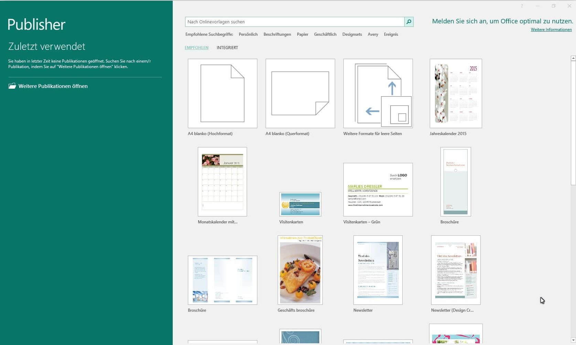Click label Jahreskalender 2015
This screenshot has height=345, width=576.
coord(448,134)
